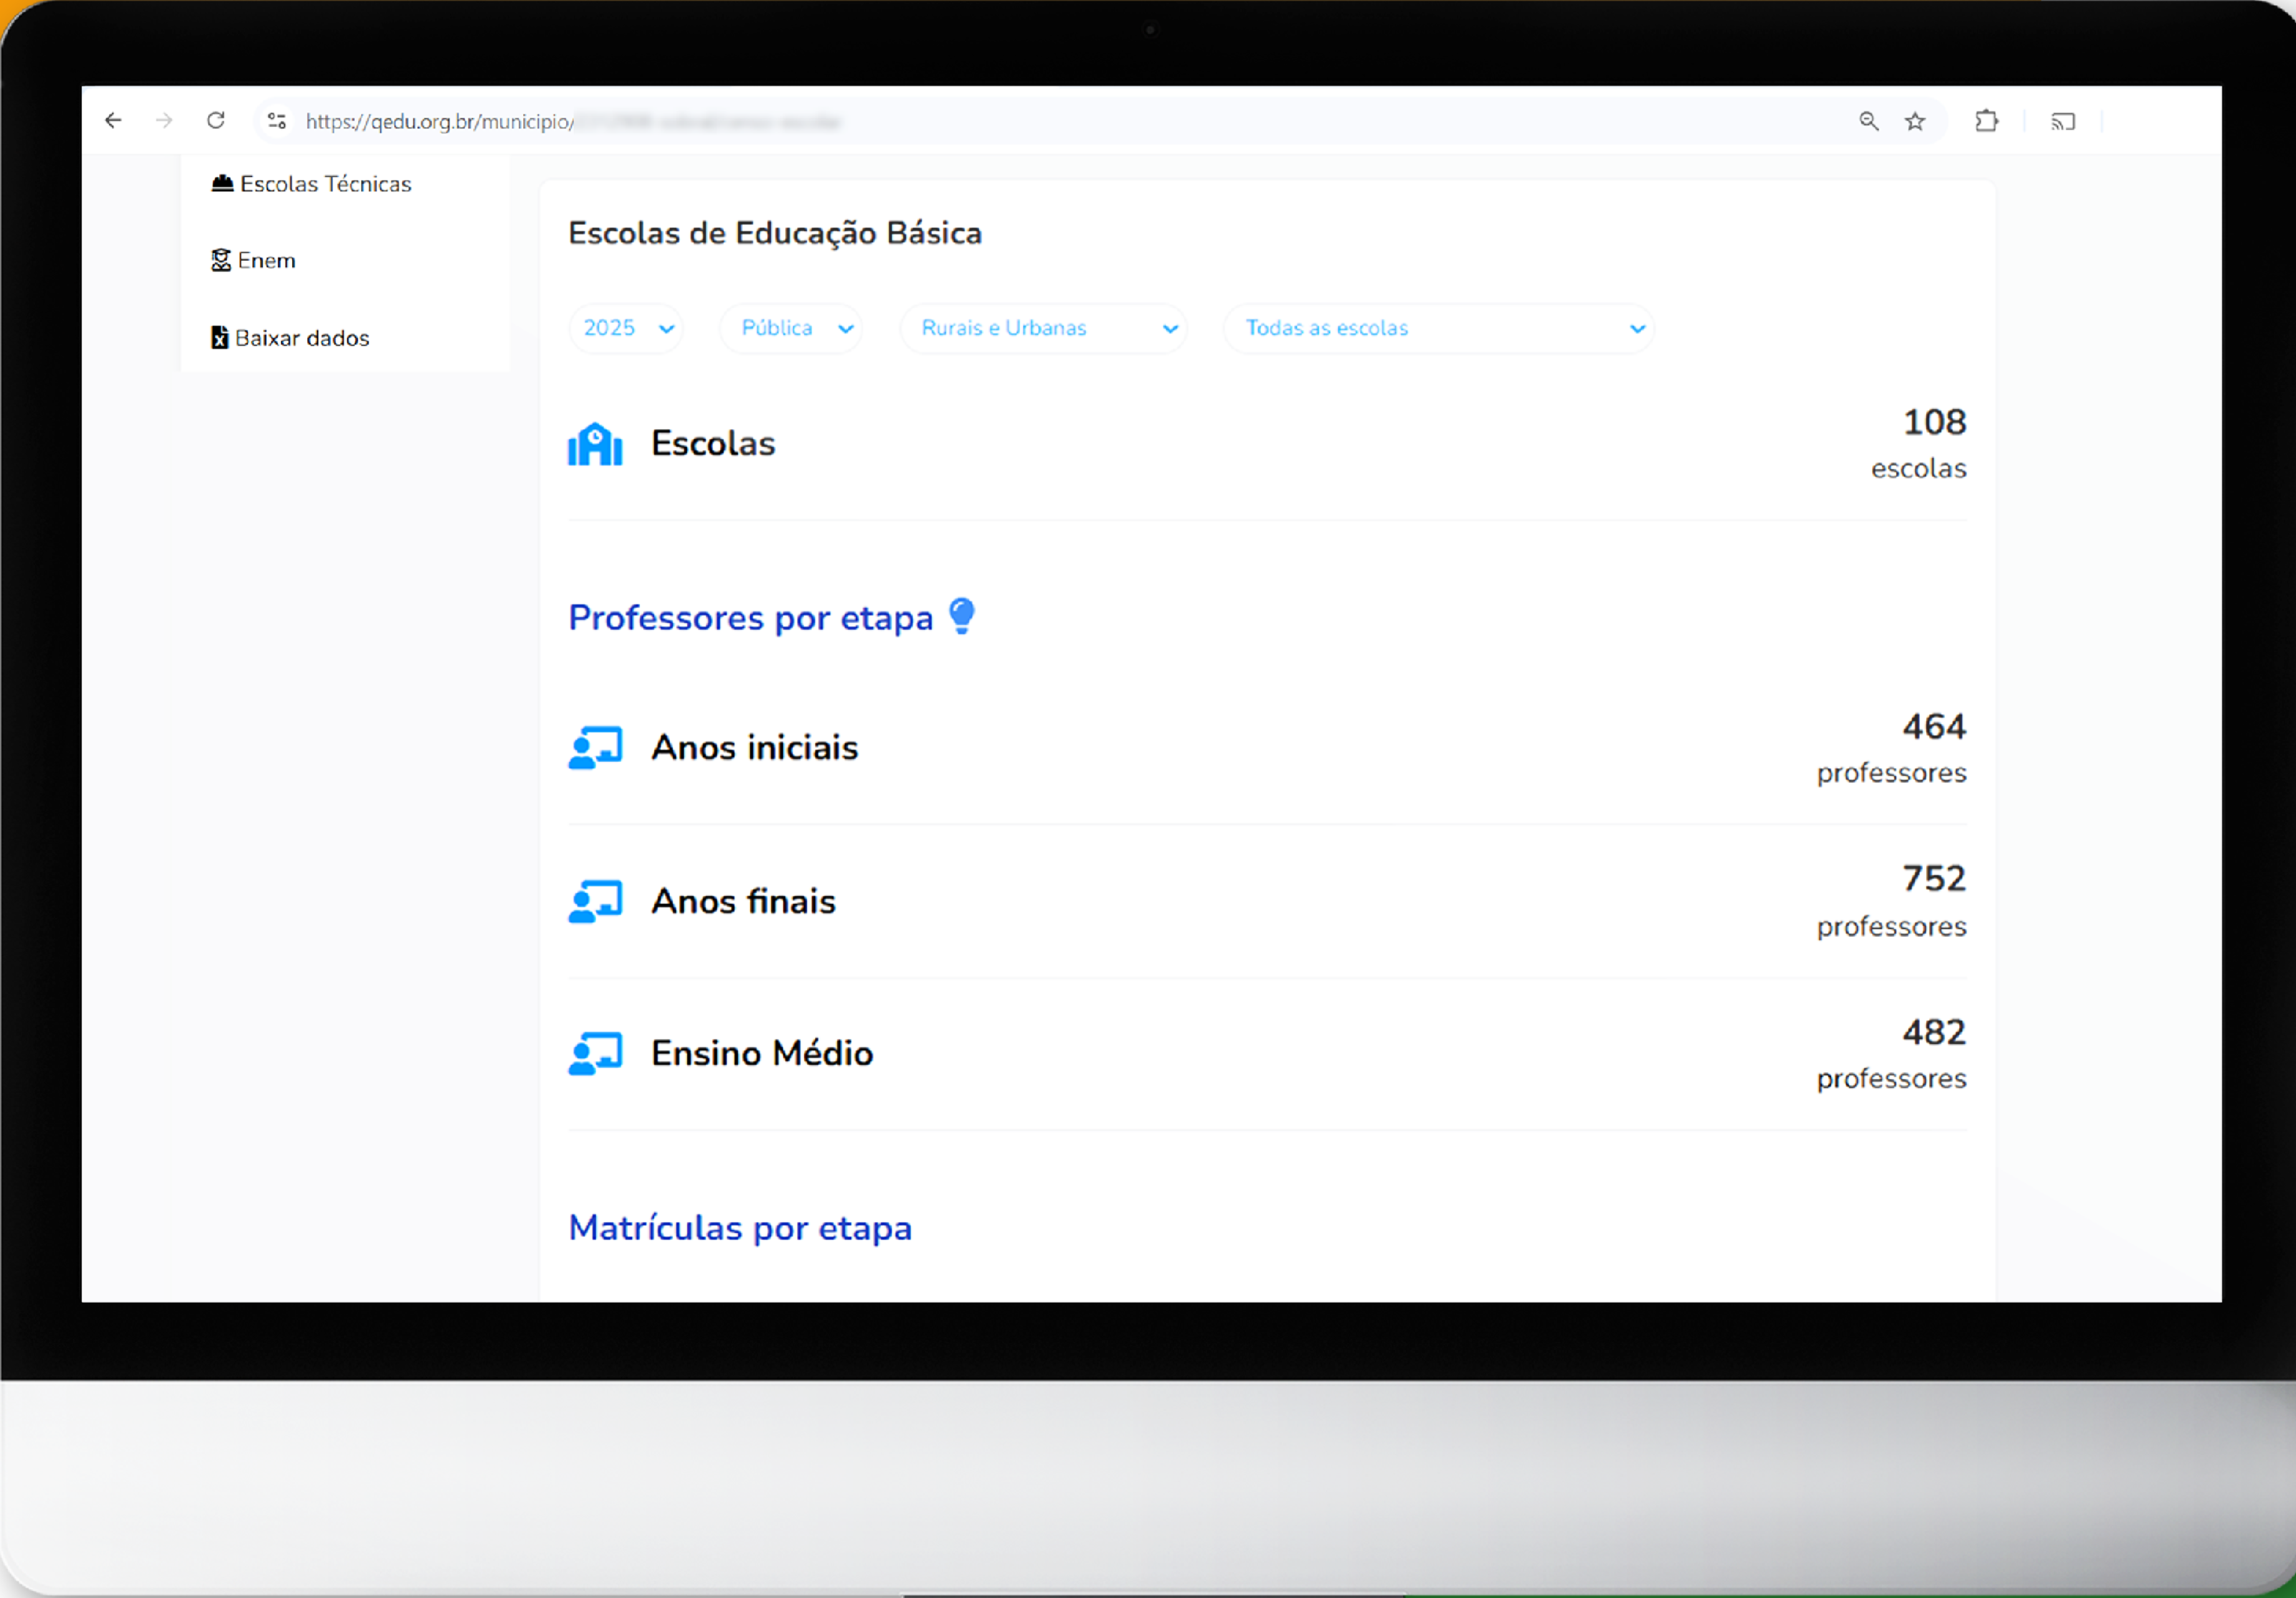Image resolution: width=2296 pixels, height=1598 pixels.
Task: Click the URL address bar field
Action: pos(1000,121)
